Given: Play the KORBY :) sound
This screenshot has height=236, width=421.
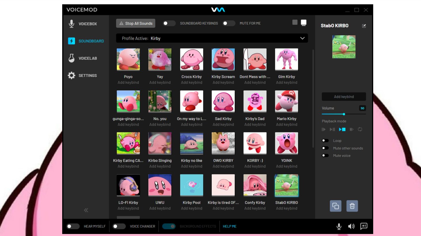Looking at the screenshot, I should coord(255,143).
